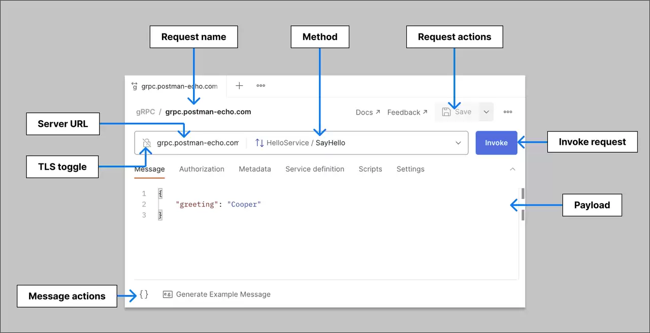
Task: Open the Metadata tab
Action: pos(255,169)
